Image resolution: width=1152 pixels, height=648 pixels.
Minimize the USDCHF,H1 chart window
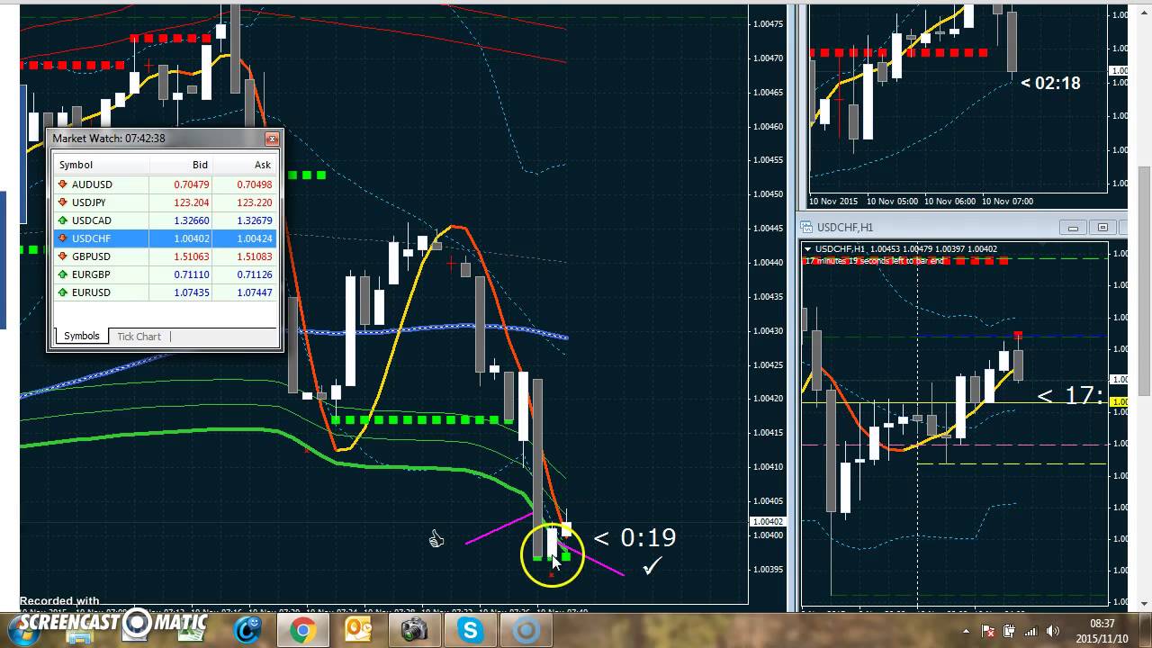1072,228
